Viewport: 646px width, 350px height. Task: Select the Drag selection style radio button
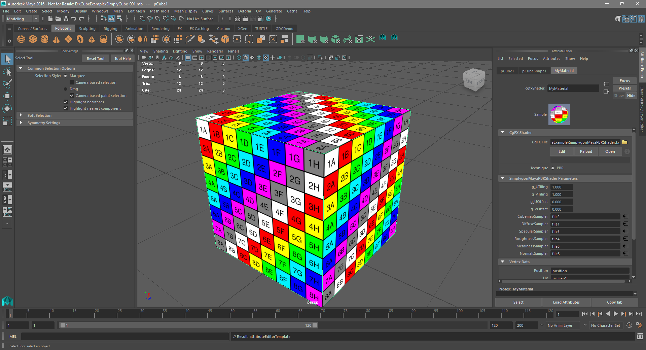pyautogui.click(x=66, y=89)
